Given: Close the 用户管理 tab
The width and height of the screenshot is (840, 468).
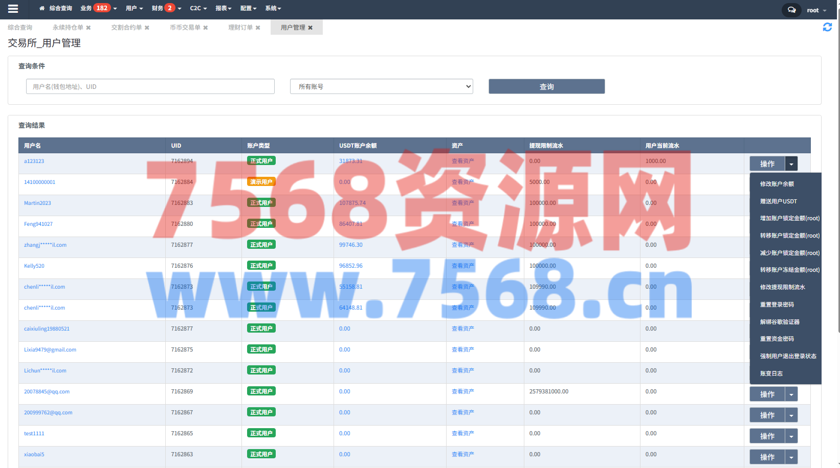Looking at the screenshot, I should [x=310, y=28].
